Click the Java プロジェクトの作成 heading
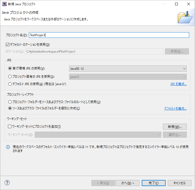 20,12
